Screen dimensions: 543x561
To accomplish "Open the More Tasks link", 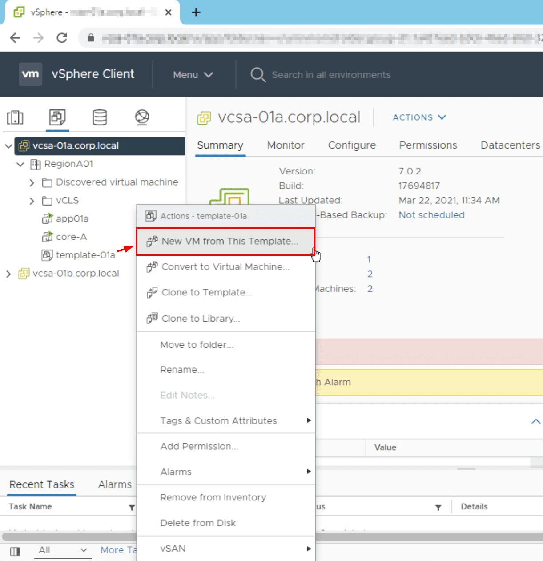I will click(118, 550).
